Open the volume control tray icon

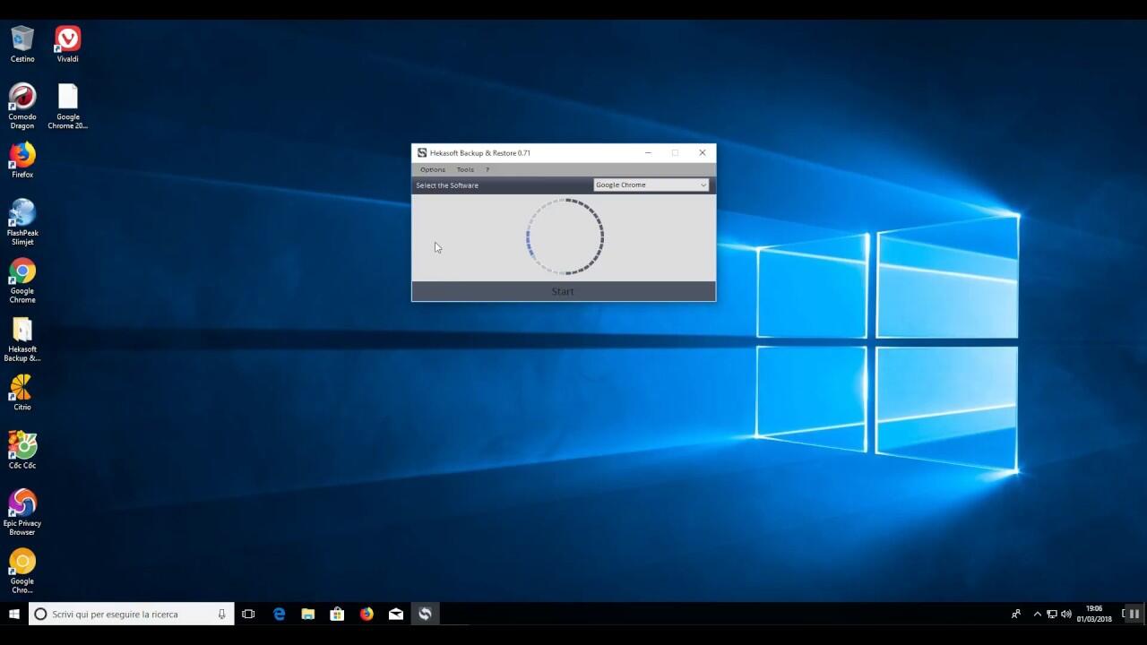click(x=1065, y=615)
